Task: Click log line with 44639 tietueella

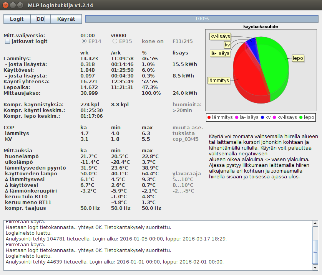Action: coord(115,262)
